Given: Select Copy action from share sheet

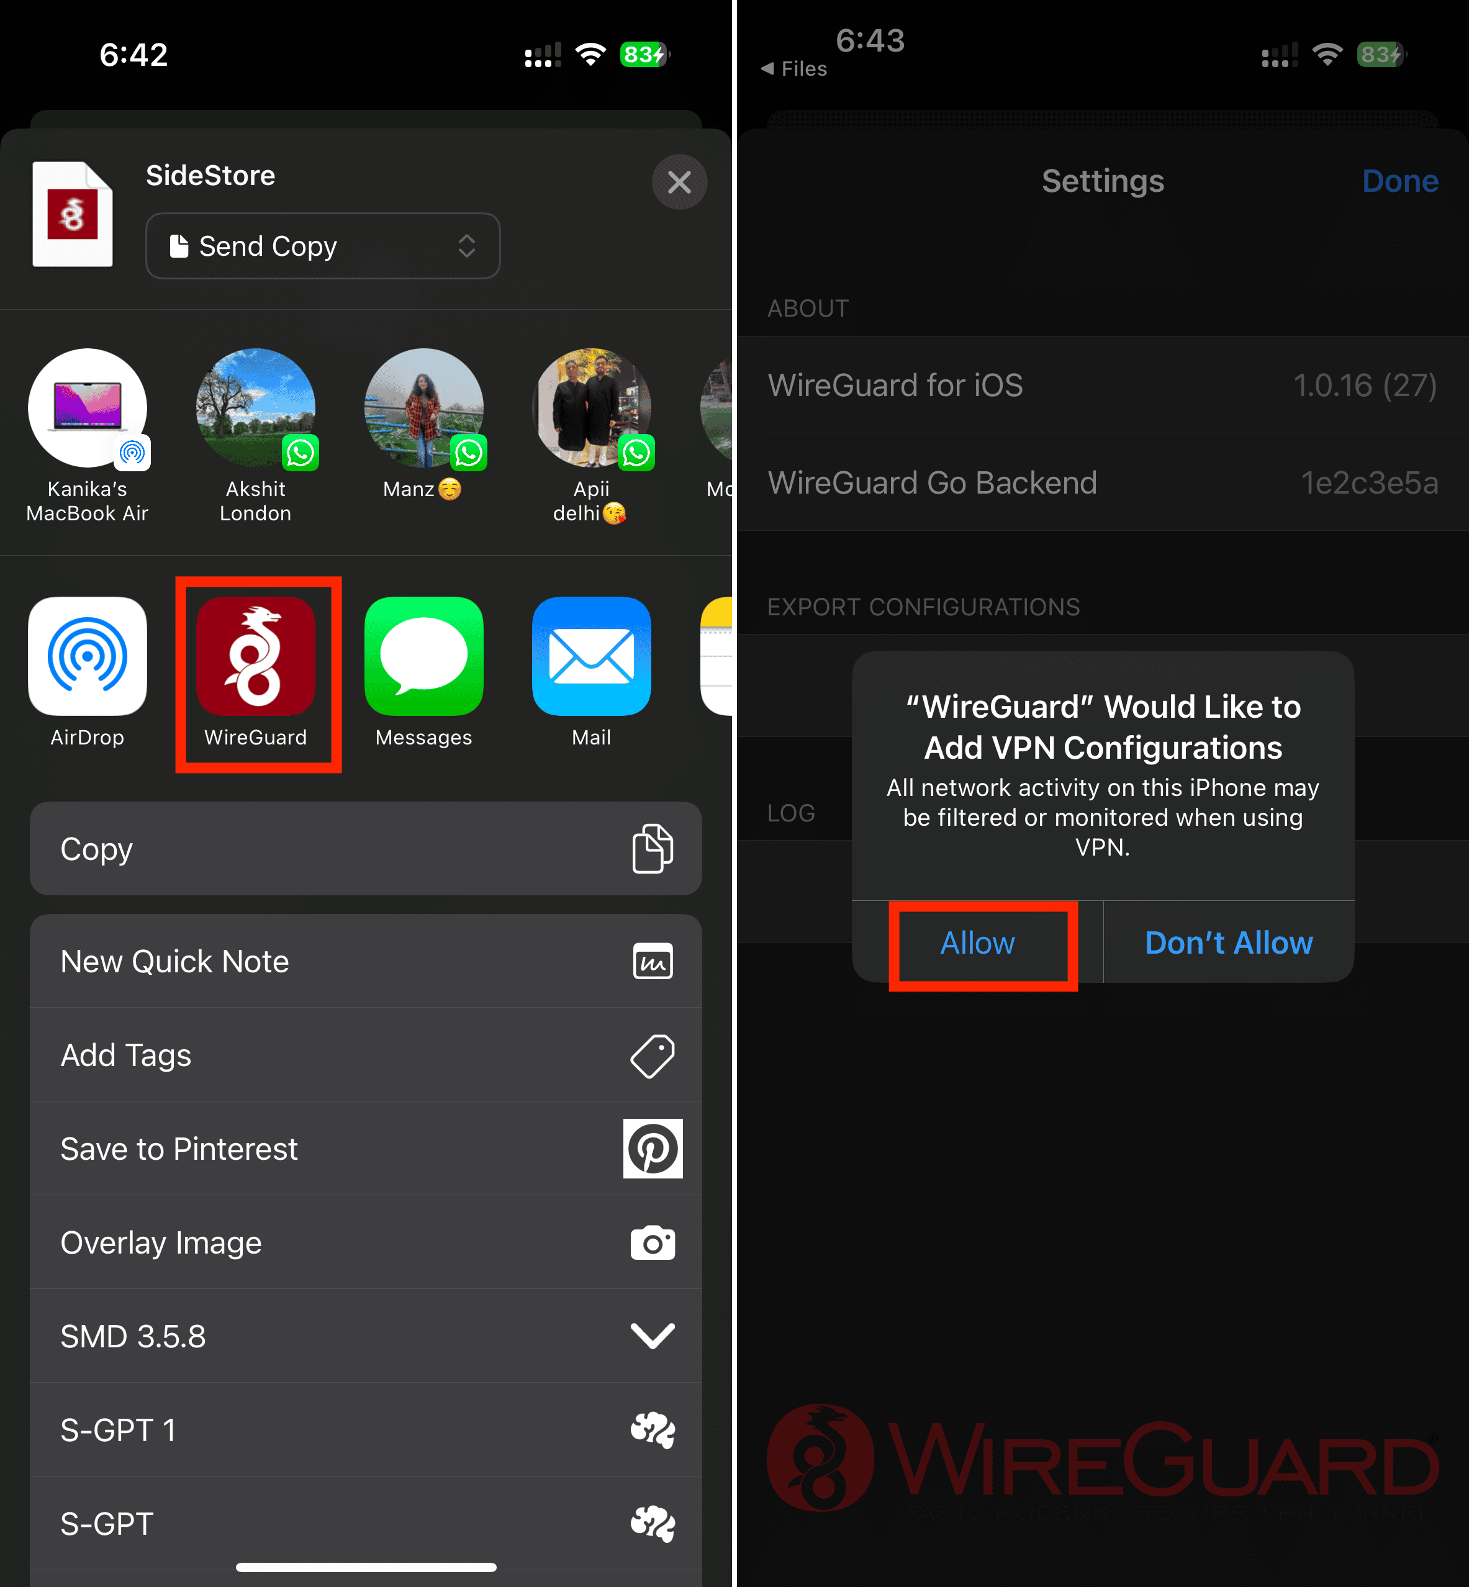Looking at the screenshot, I should 368,849.
